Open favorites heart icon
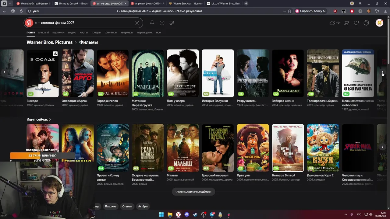This screenshot has width=390, height=219. click(x=356, y=23)
